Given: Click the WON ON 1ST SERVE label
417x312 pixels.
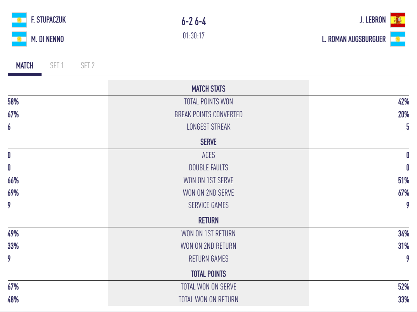Looking at the screenshot, I should [208, 180].
